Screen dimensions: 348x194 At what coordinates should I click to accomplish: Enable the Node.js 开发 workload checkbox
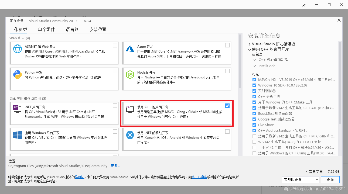pos(227,71)
